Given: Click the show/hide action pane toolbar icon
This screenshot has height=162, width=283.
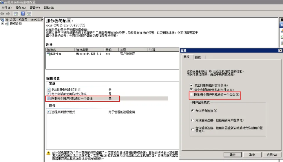Looking at the screenshot, I should coord(29,14).
